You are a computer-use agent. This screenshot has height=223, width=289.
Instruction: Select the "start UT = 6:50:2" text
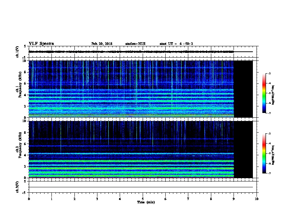pos(176,44)
